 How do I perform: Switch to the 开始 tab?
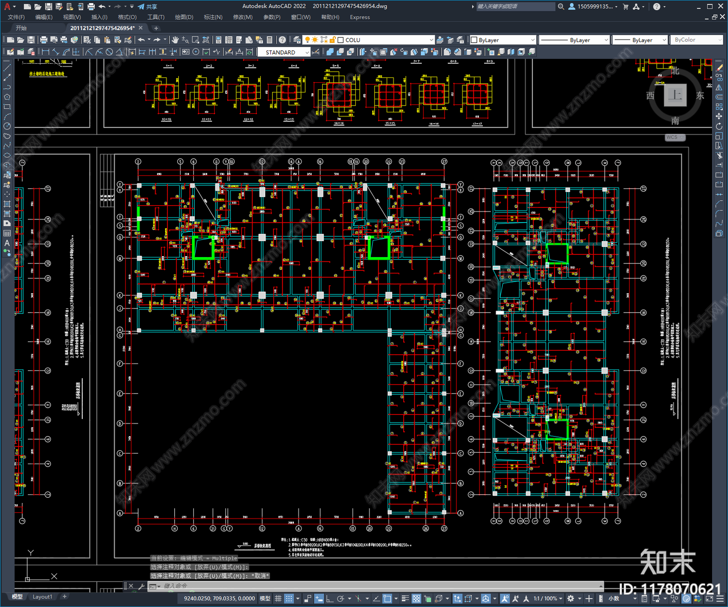[21, 28]
